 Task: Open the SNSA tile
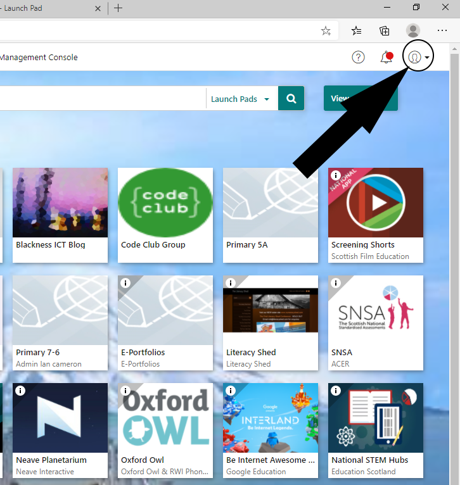(376, 323)
